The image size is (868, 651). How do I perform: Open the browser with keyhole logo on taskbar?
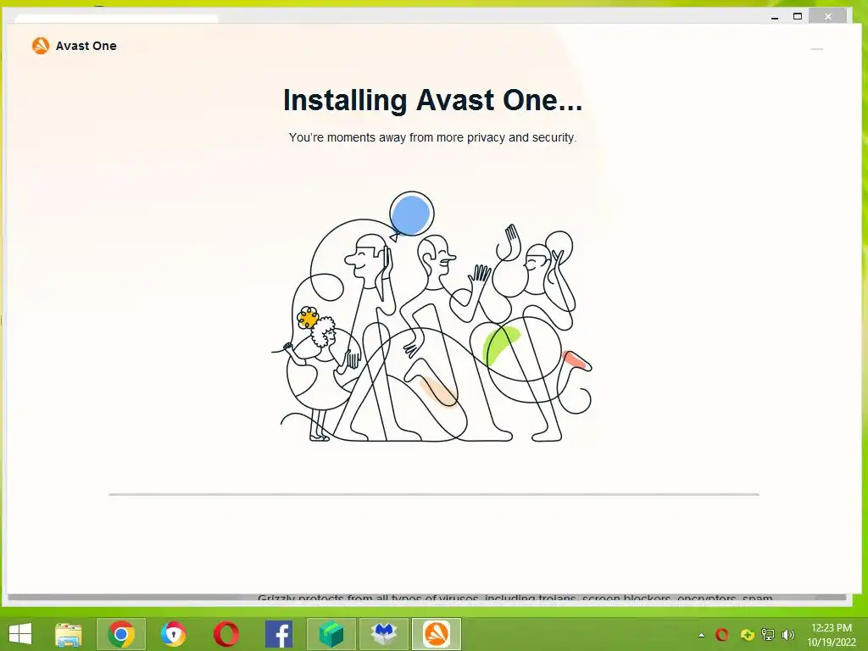point(173,634)
